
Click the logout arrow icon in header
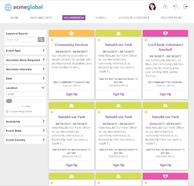point(186,7)
